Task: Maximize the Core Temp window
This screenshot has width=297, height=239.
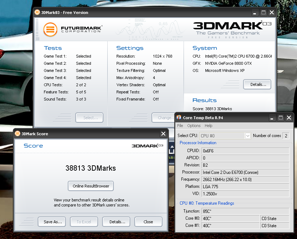Action: [281, 118]
